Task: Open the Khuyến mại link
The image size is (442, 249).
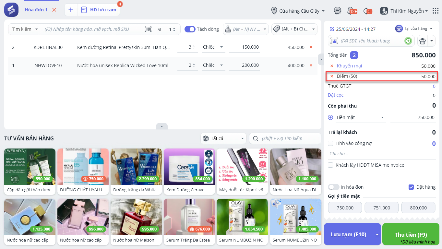Action: [x=349, y=66]
